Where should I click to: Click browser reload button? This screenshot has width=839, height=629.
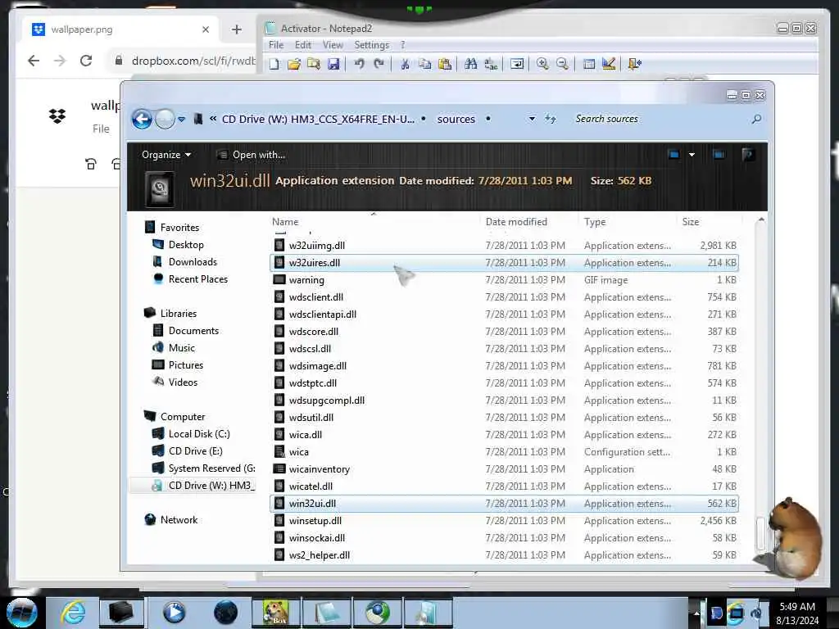click(86, 61)
